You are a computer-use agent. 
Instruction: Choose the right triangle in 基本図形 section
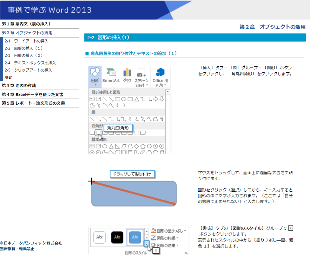point(117,146)
